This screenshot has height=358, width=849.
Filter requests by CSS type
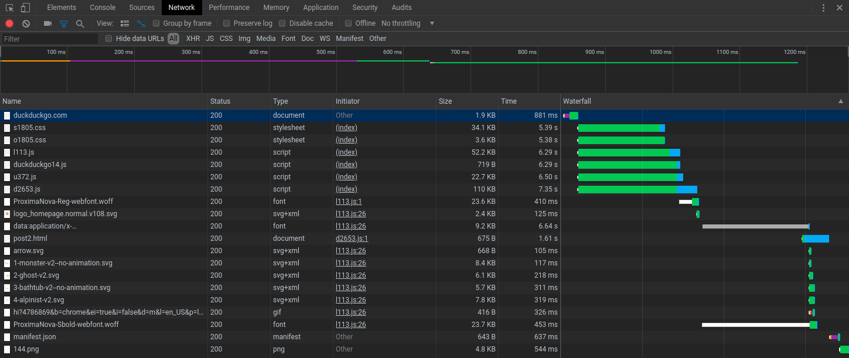[226, 39]
